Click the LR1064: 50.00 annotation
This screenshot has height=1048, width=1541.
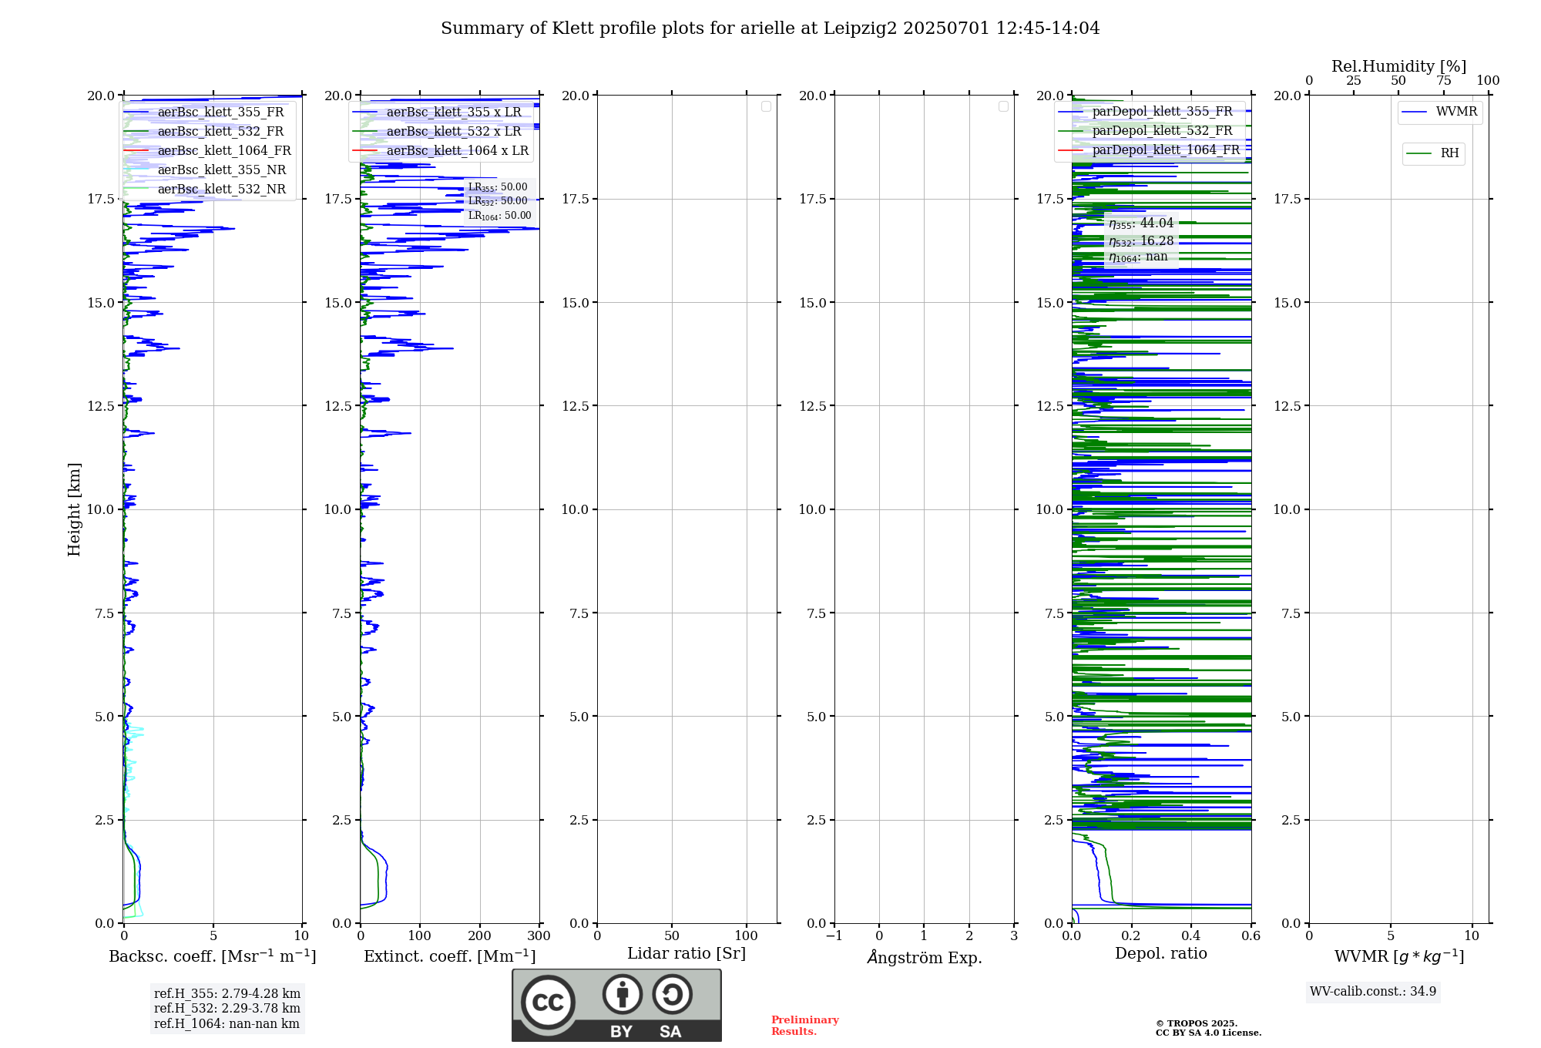499,216
